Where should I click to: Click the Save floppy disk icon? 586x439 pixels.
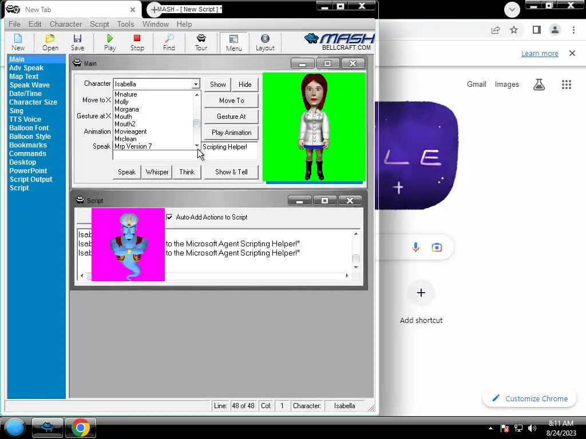[x=77, y=42]
